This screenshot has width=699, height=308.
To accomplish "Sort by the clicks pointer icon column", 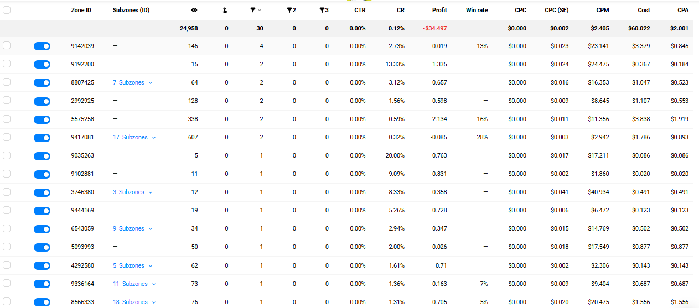I will tap(225, 10).
